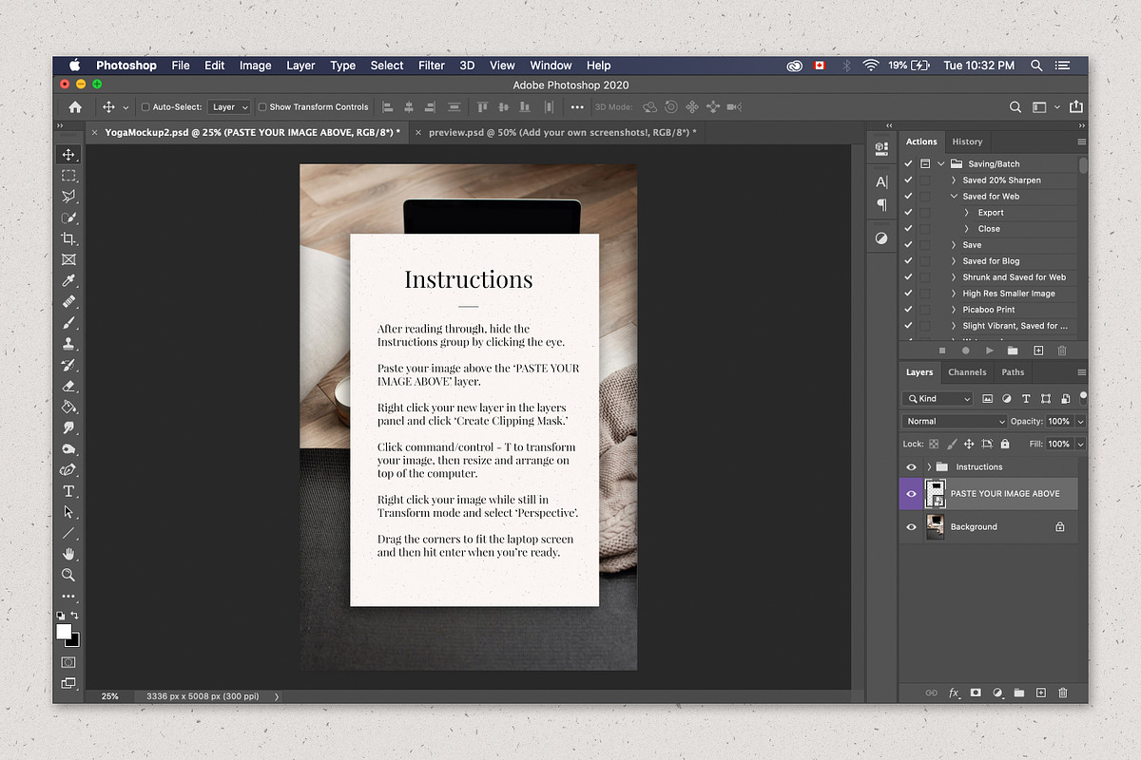
Task: Expand the Instructions layer group
Action: tap(929, 467)
